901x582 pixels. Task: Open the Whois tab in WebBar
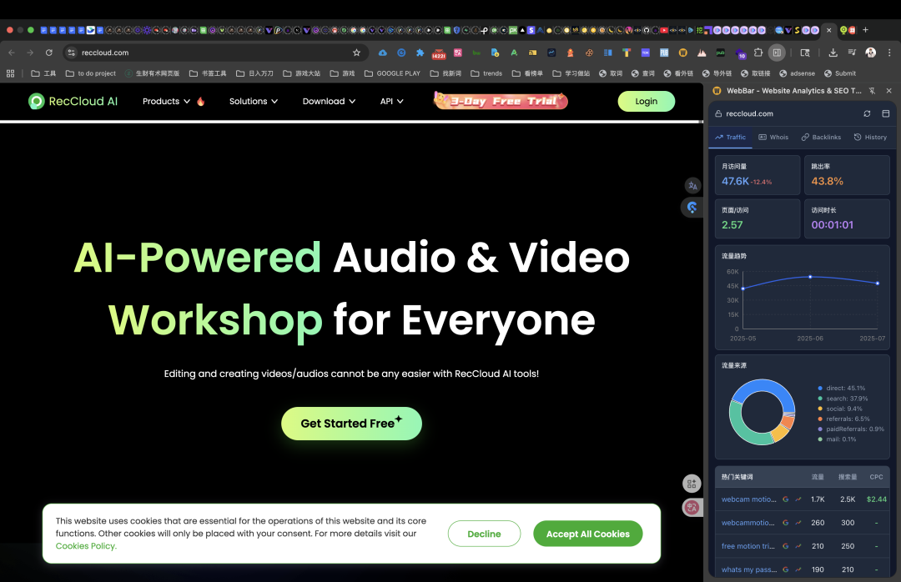[x=773, y=138]
